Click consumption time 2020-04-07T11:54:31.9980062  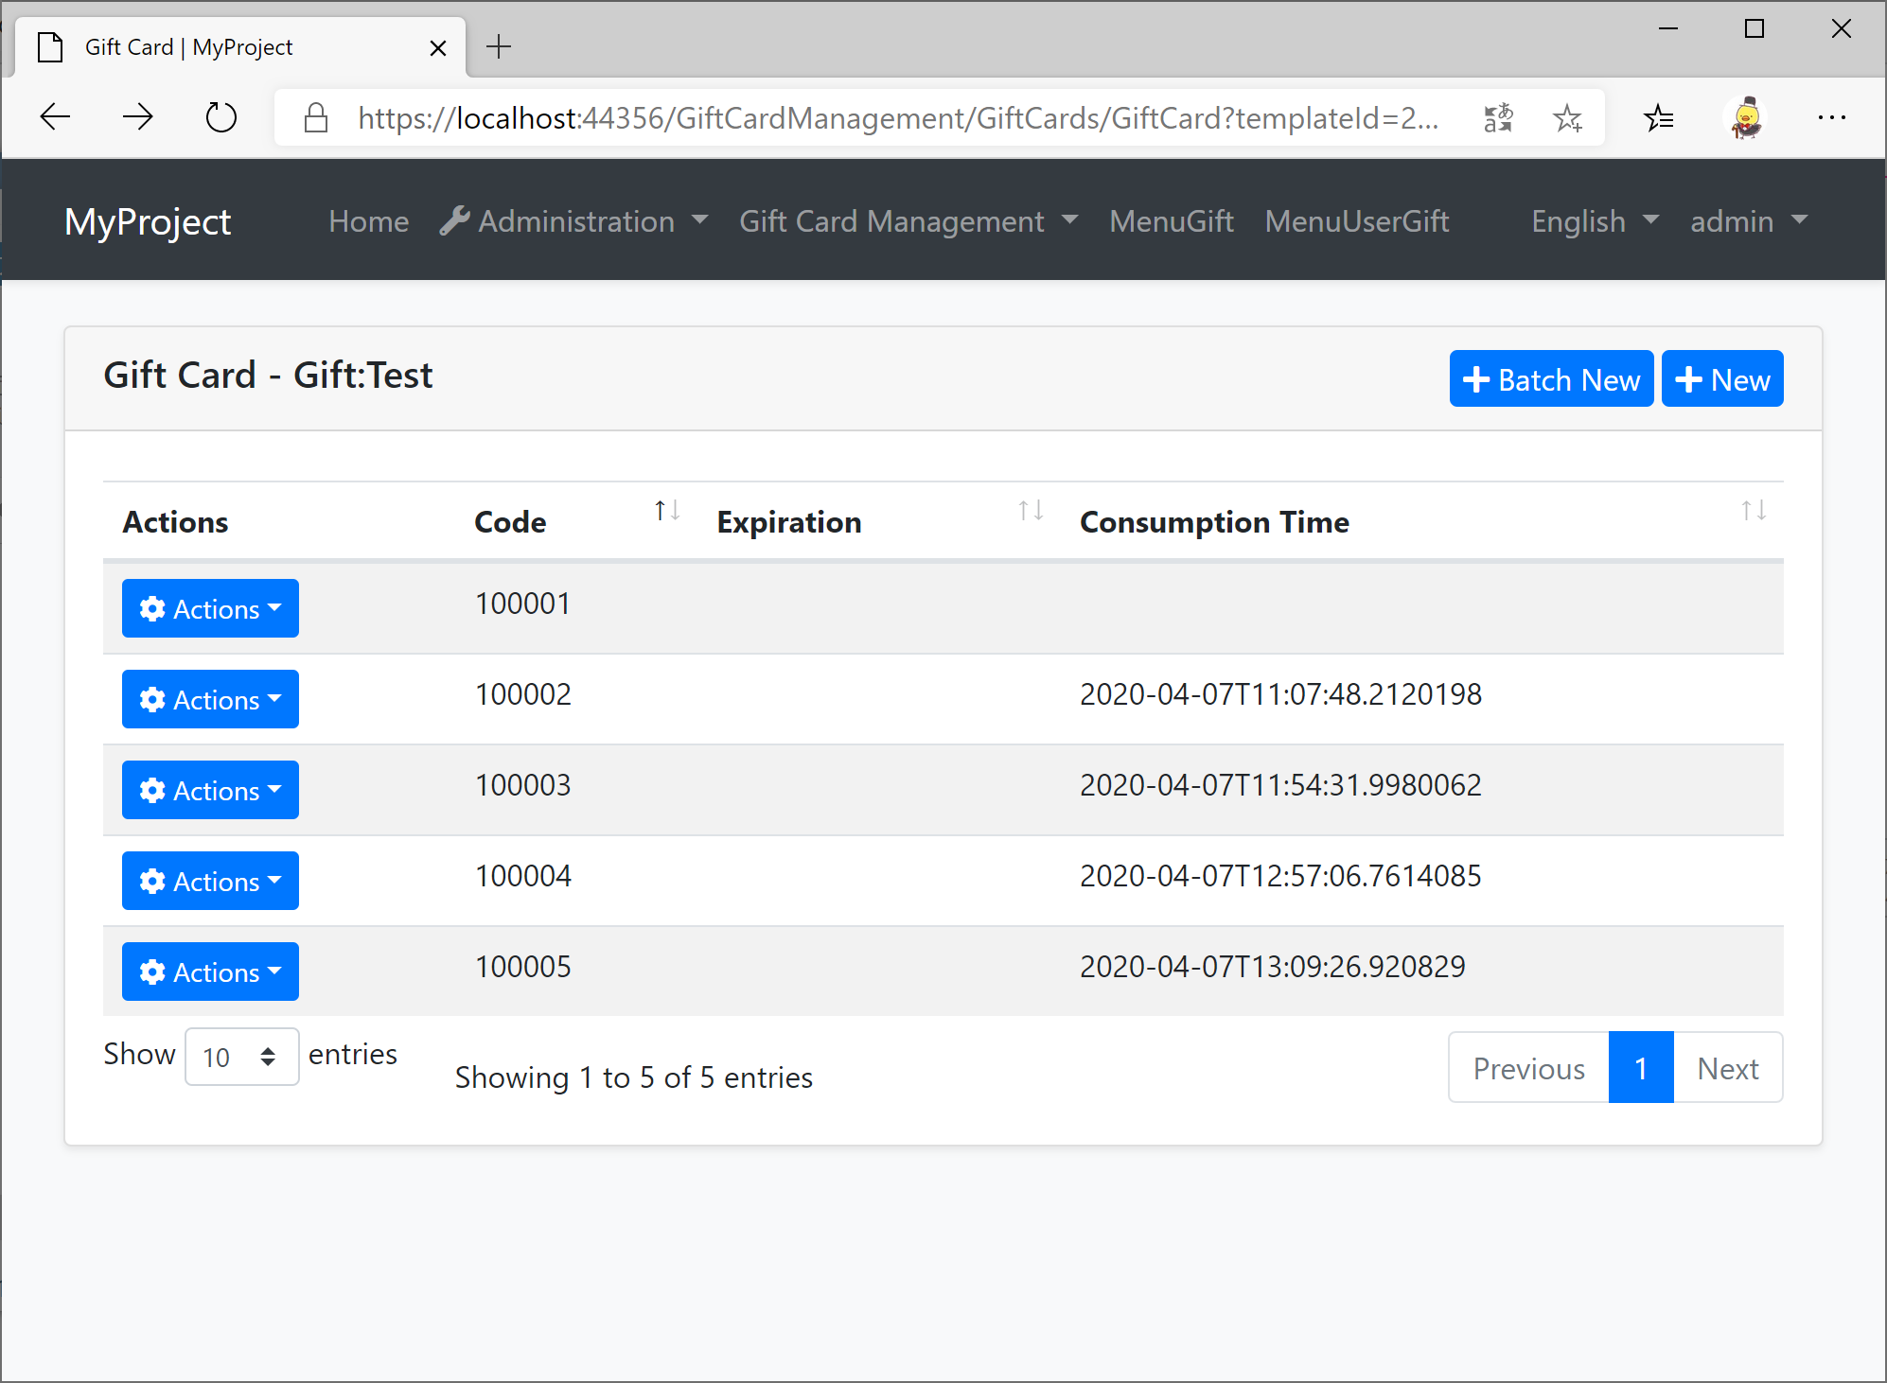[1280, 785]
